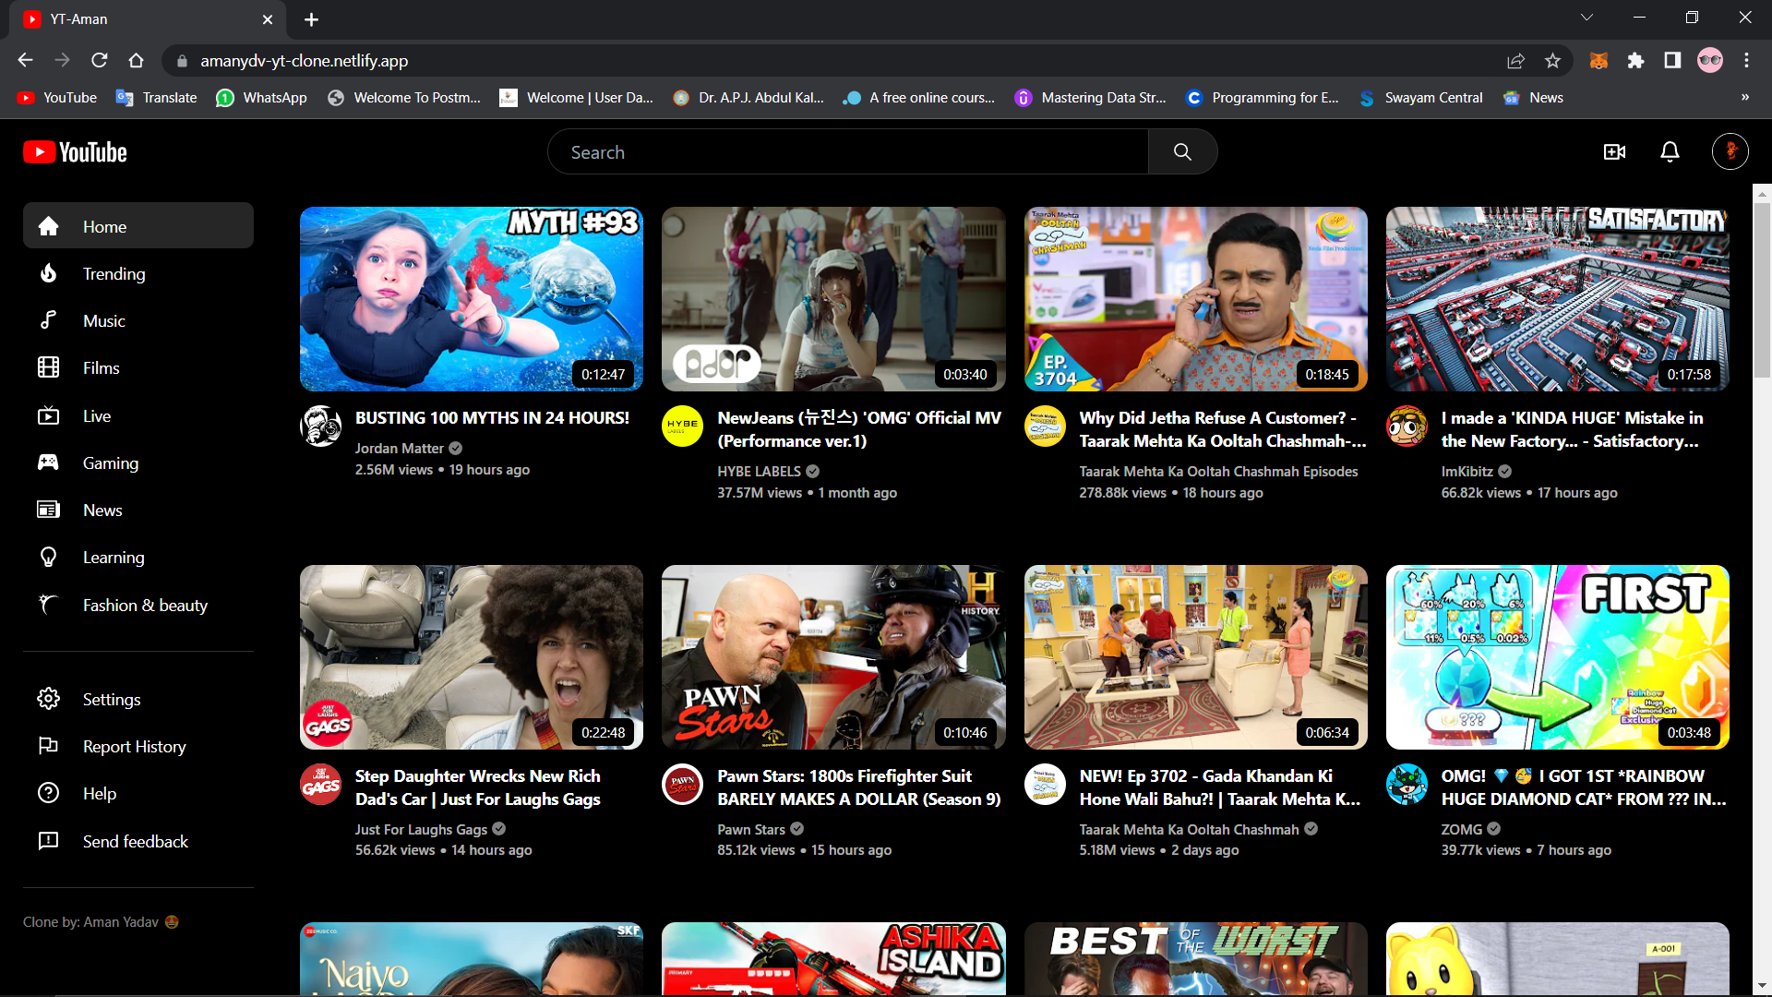Viewport: 1772px width, 997px height.
Task: Open the create video camera icon
Action: pyautogui.click(x=1614, y=152)
